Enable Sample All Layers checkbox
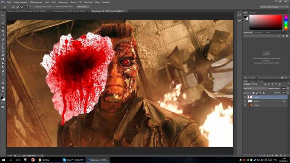The image size is (290, 163). pos(34,7)
